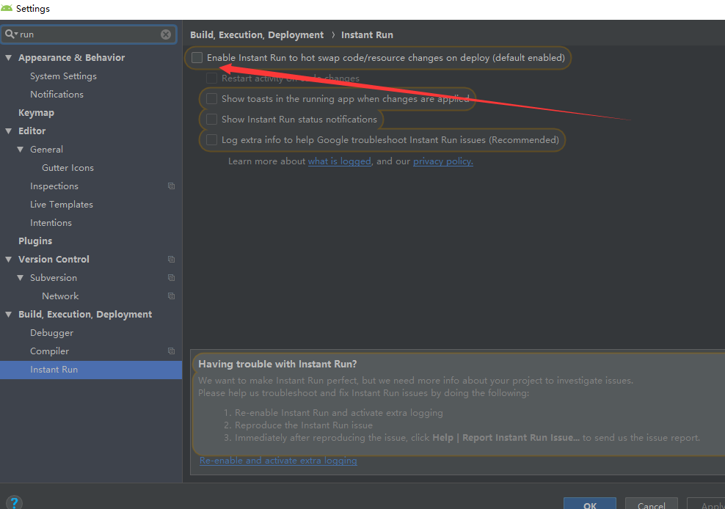Click 'Having trouble with Instant Run?' heading
Viewport: 725px width, 509px height.
click(x=277, y=364)
